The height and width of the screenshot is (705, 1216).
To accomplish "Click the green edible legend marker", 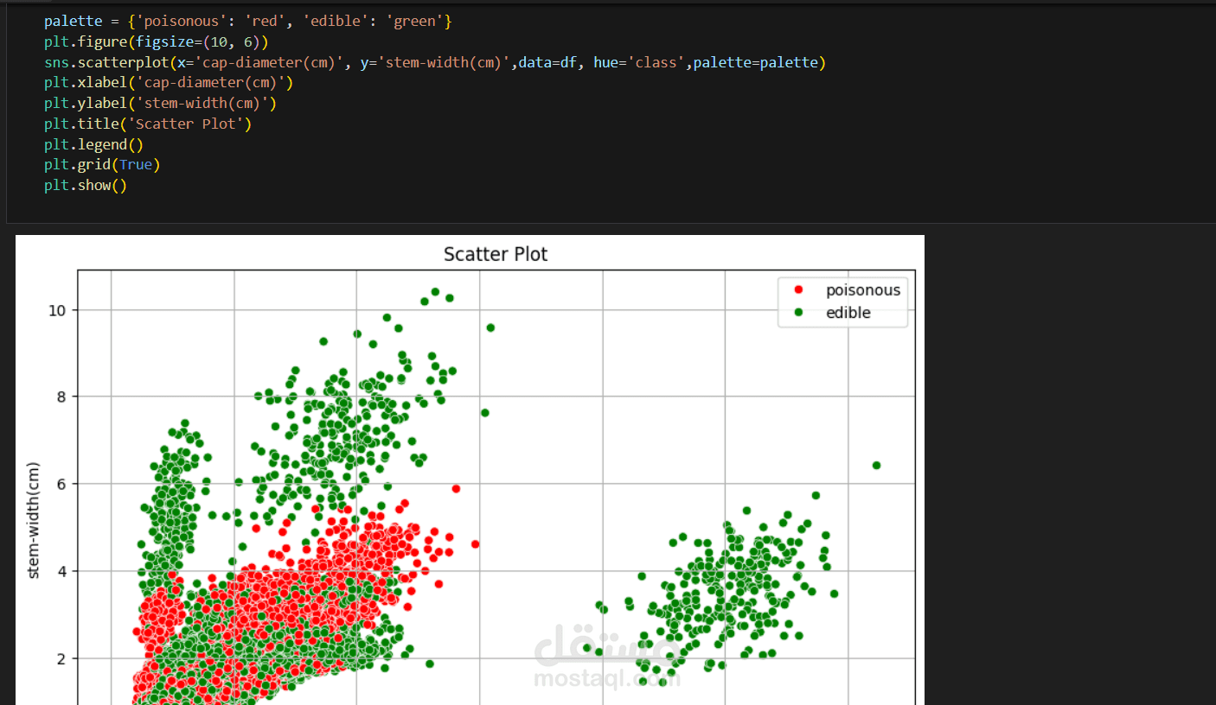I will point(799,313).
